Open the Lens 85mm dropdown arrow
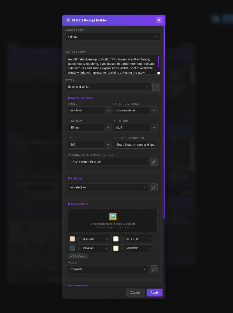 108,127
